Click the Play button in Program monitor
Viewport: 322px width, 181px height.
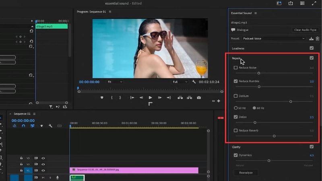click(x=150, y=98)
